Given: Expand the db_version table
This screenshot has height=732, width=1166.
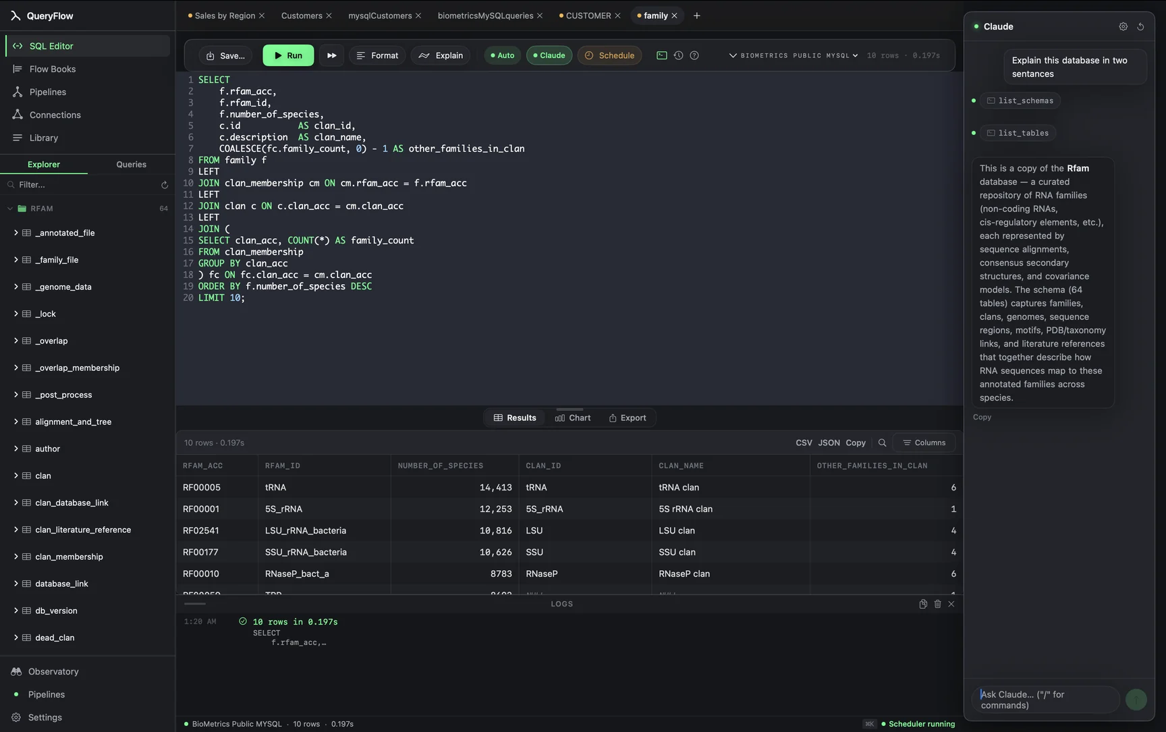Looking at the screenshot, I should tap(16, 611).
